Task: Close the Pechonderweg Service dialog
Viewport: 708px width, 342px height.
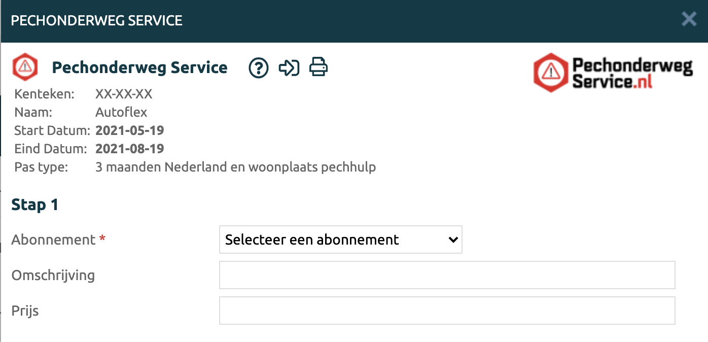Action: point(689,20)
